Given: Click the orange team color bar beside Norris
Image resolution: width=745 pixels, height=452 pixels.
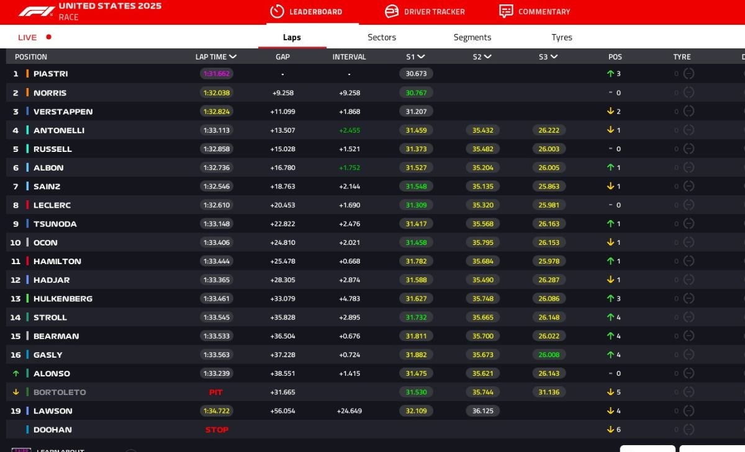Looking at the screenshot, I should [27, 93].
